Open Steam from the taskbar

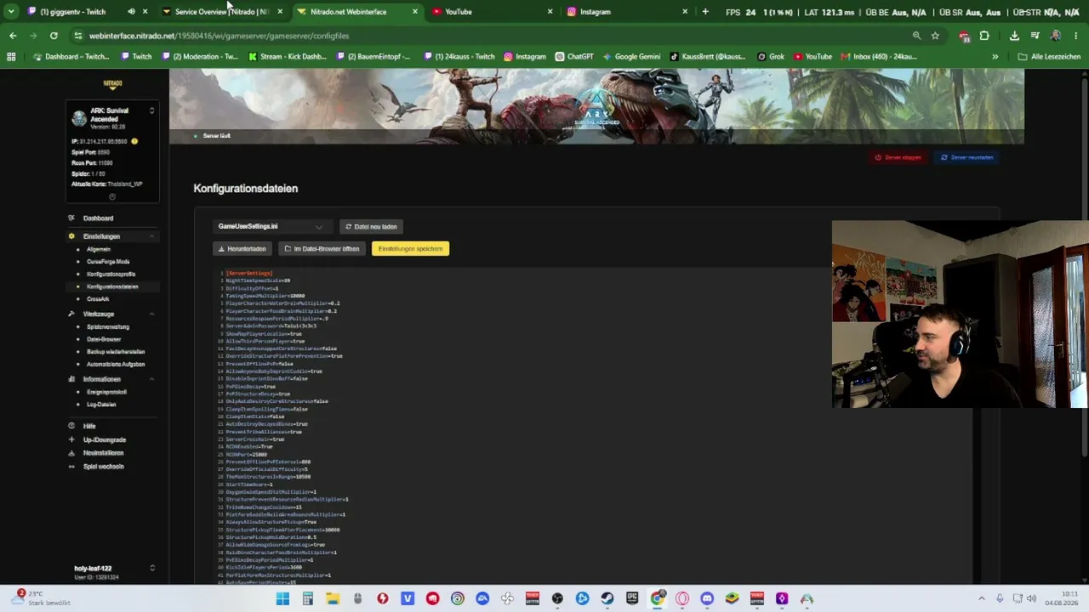[x=607, y=598]
